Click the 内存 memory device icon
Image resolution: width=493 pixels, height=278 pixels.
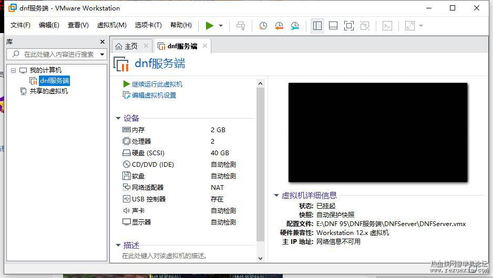[x=126, y=130]
